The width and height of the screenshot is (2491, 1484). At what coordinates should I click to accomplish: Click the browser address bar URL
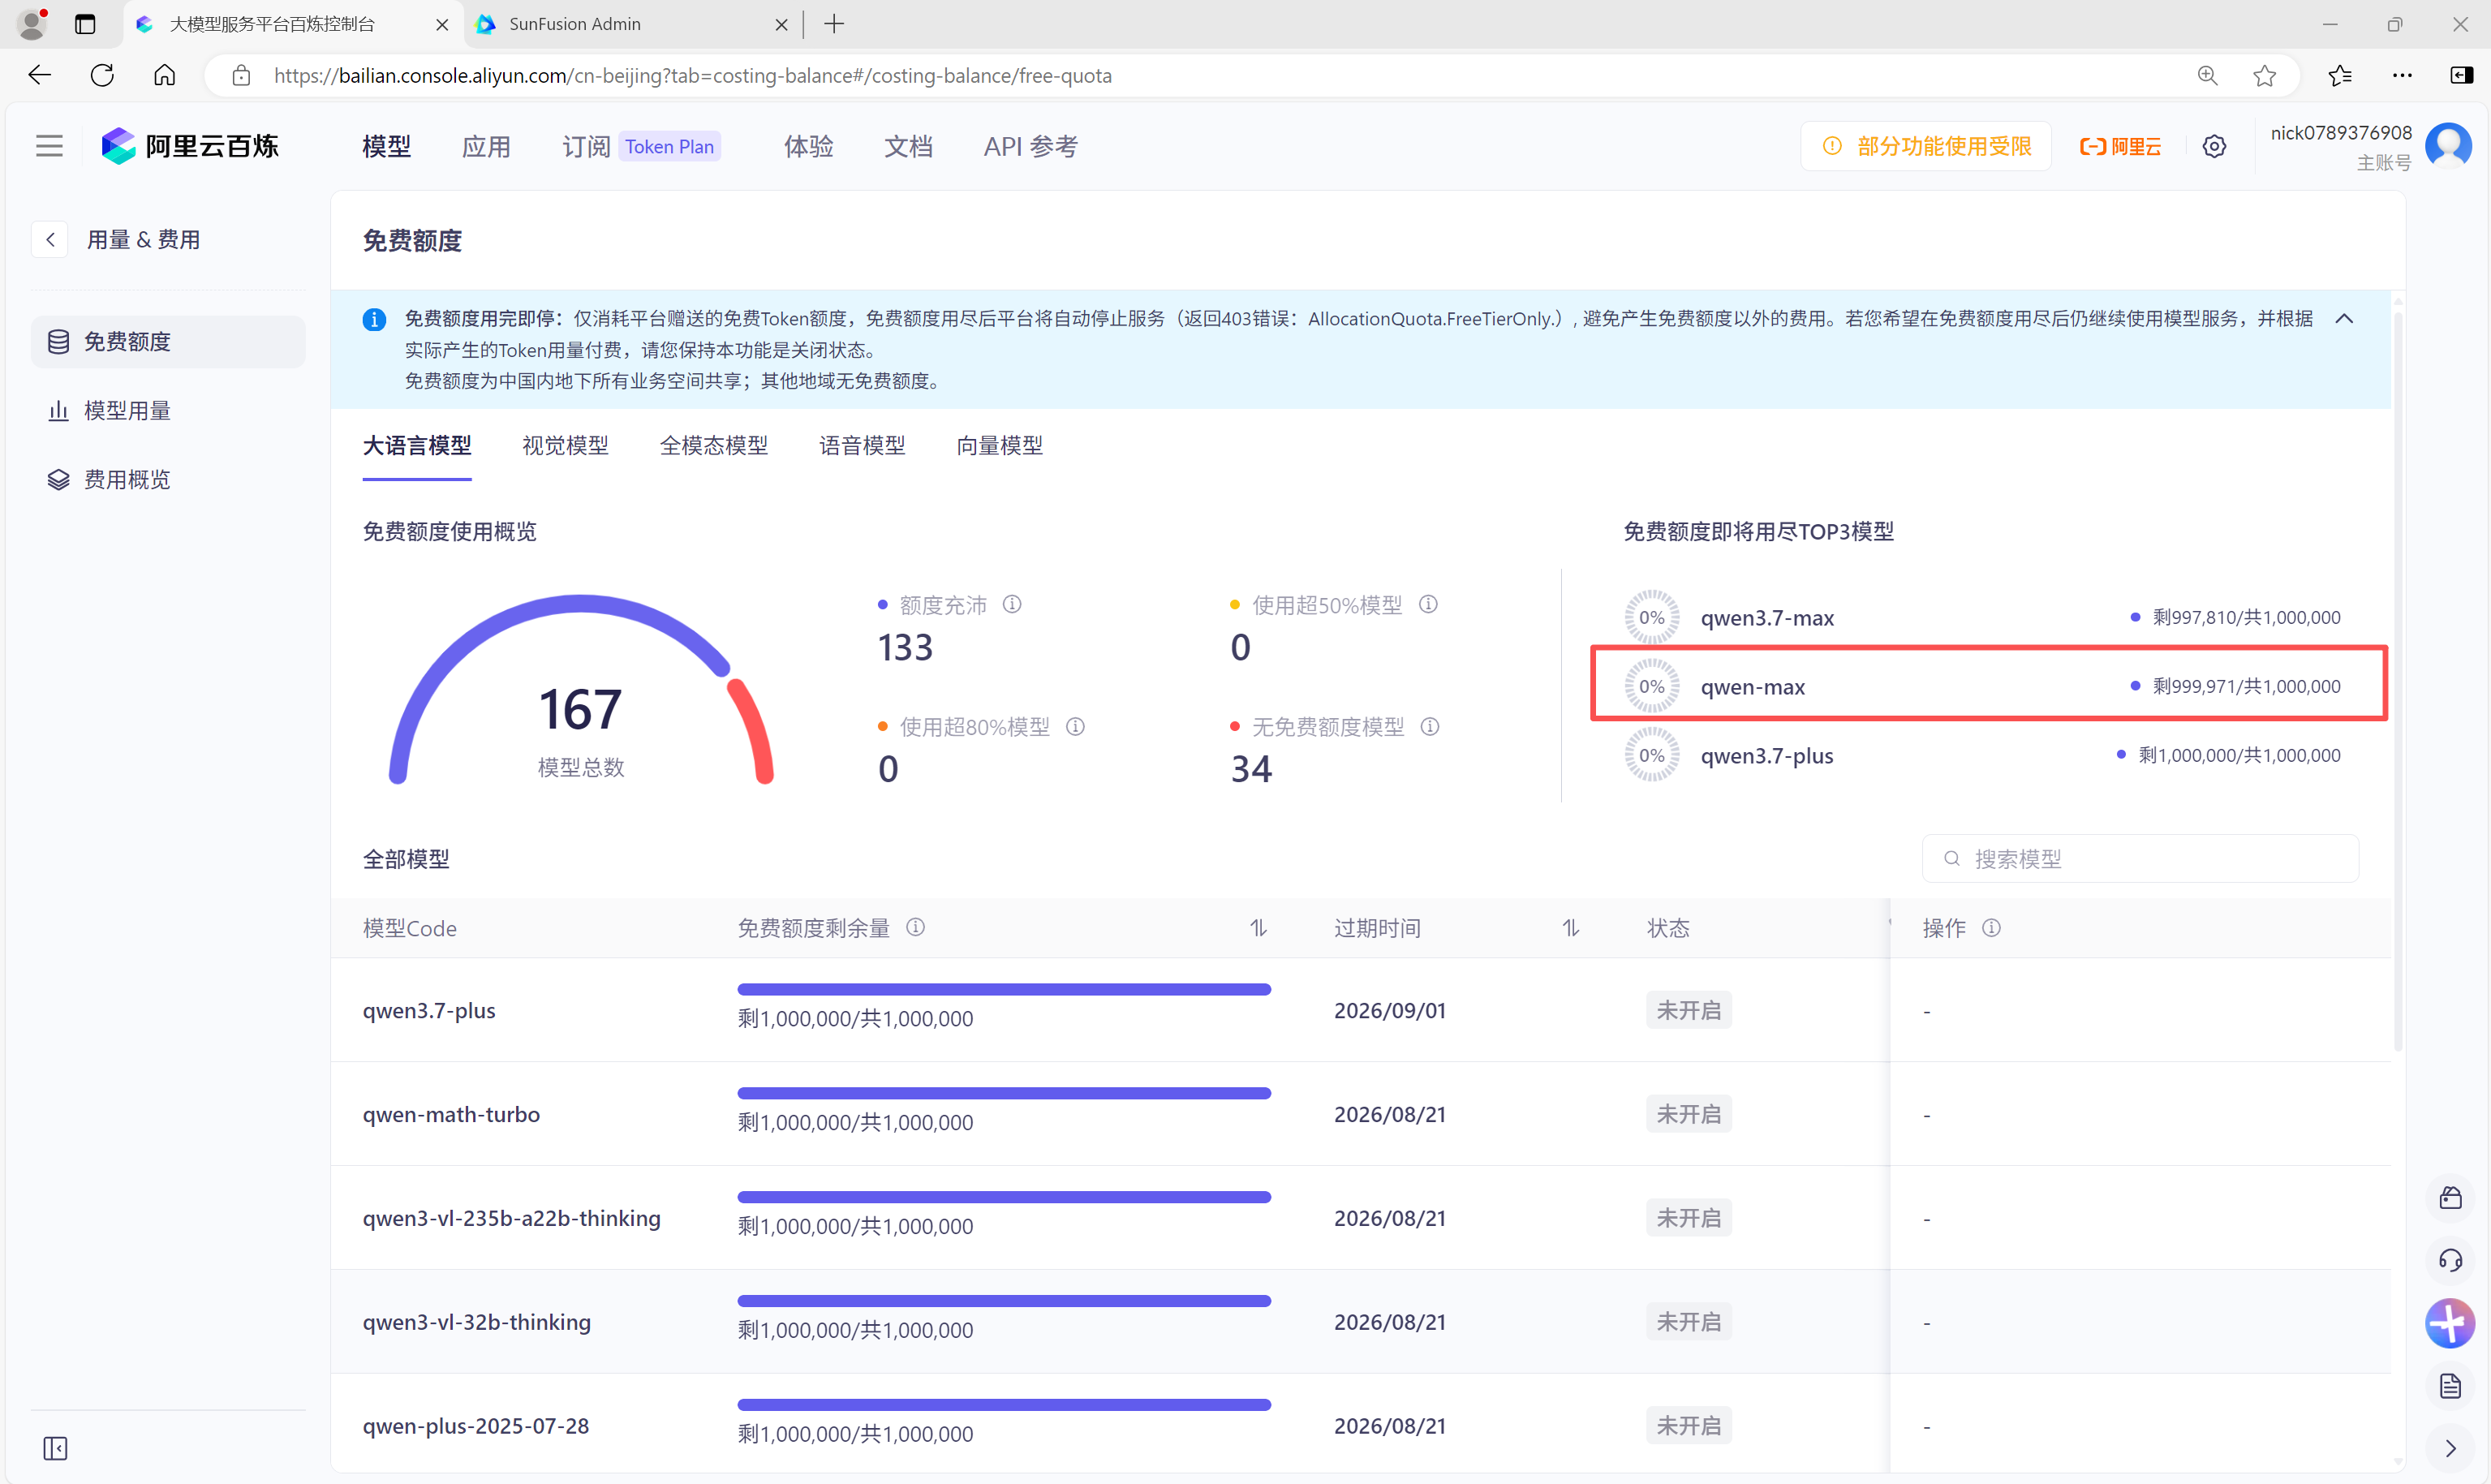click(x=692, y=76)
